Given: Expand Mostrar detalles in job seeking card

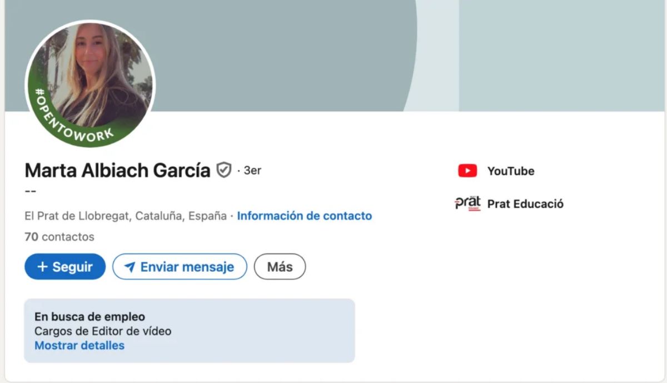Looking at the screenshot, I should click(79, 346).
